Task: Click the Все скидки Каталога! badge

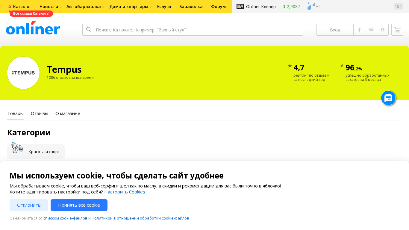Action: coord(31,13)
